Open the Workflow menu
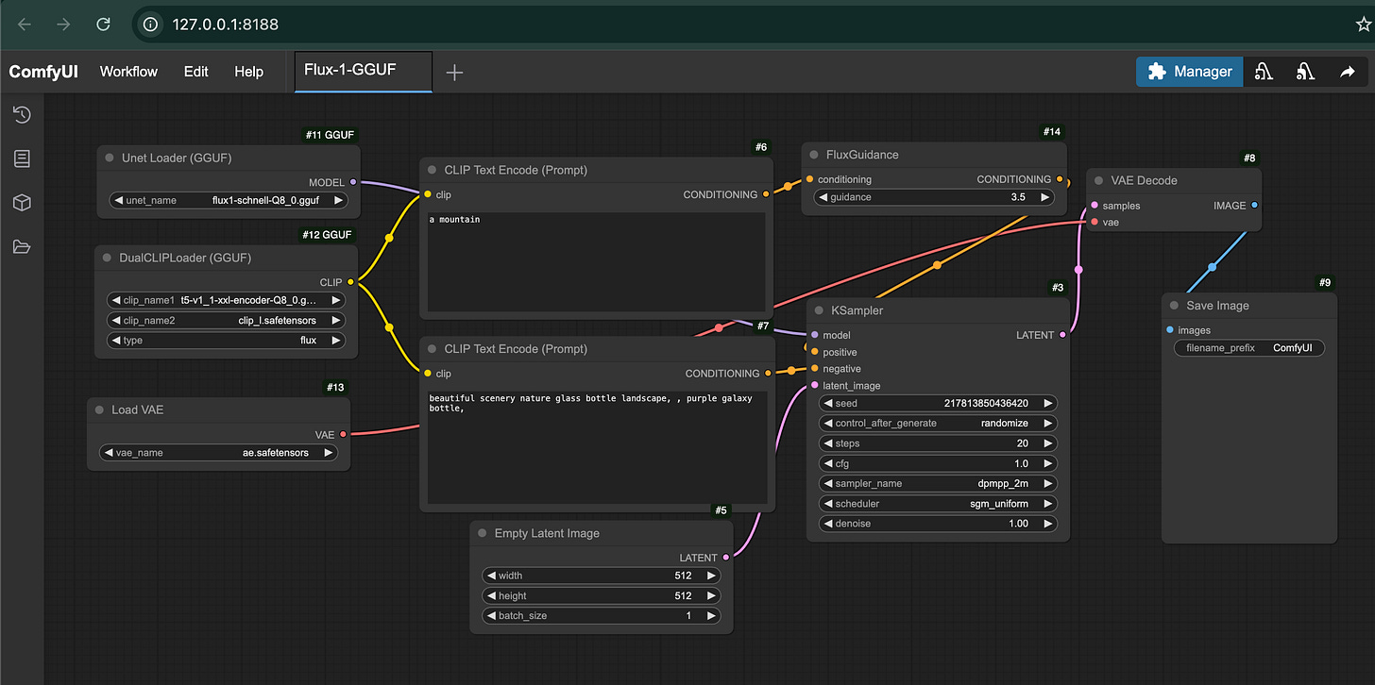1375x685 pixels. coord(128,72)
